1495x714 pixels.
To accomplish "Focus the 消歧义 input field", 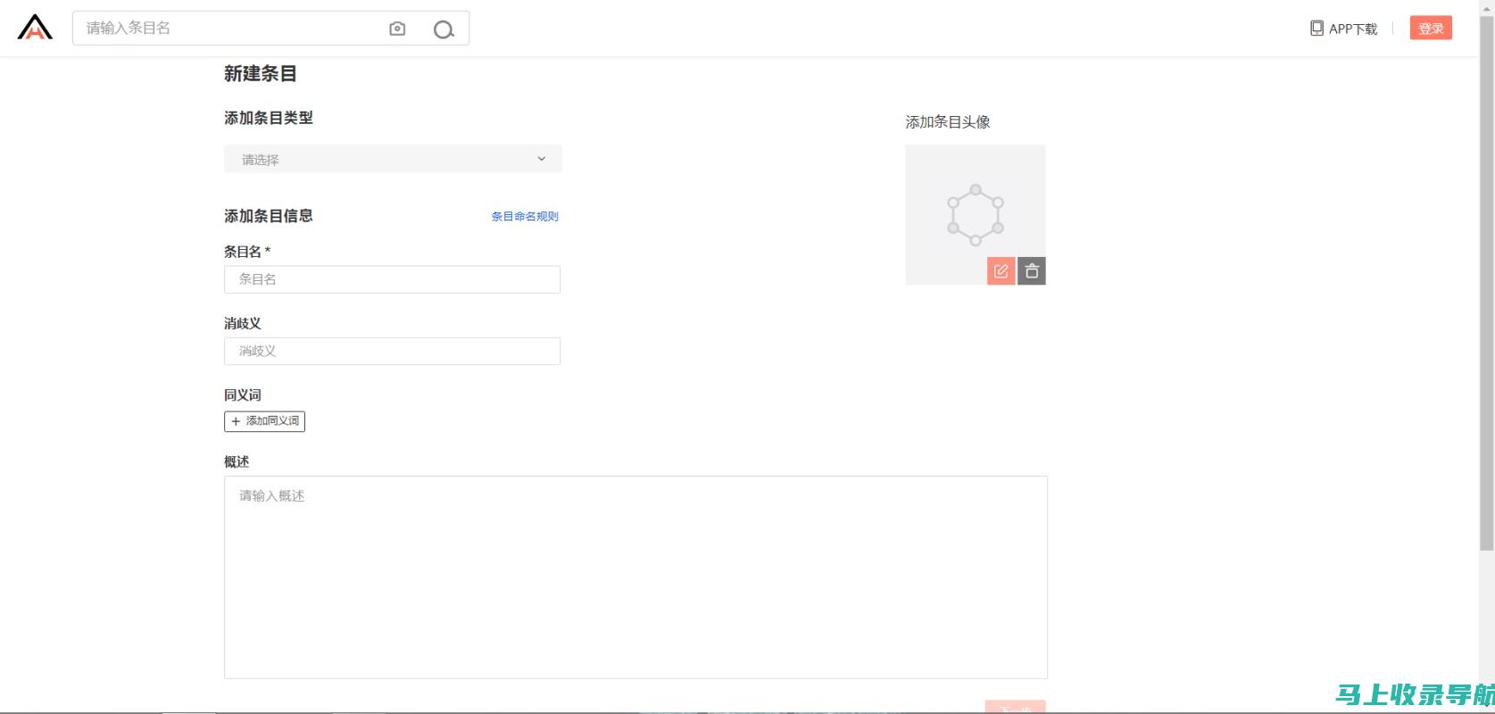I will tap(392, 351).
